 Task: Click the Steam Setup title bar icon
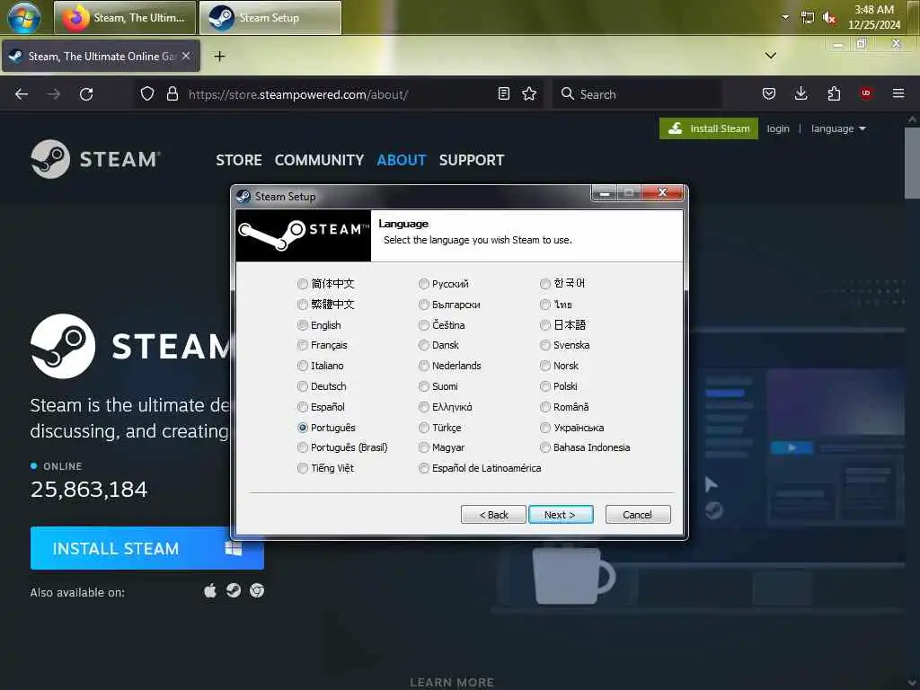click(243, 196)
